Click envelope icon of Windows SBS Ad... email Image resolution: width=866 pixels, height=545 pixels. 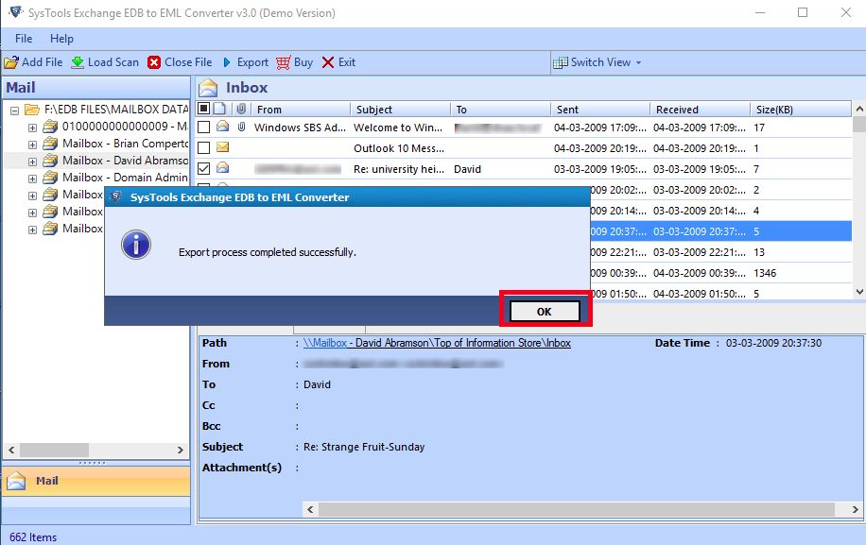pyautogui.click(x=222, y=127)
